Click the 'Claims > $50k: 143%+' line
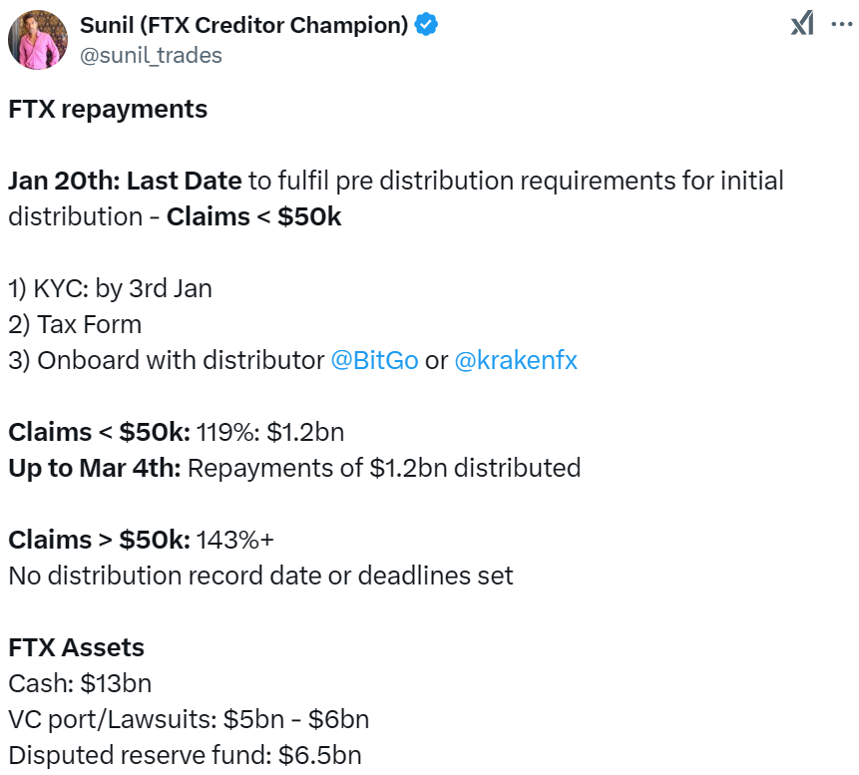The height and width of the screenshot is (775, 859). [141, 540]
